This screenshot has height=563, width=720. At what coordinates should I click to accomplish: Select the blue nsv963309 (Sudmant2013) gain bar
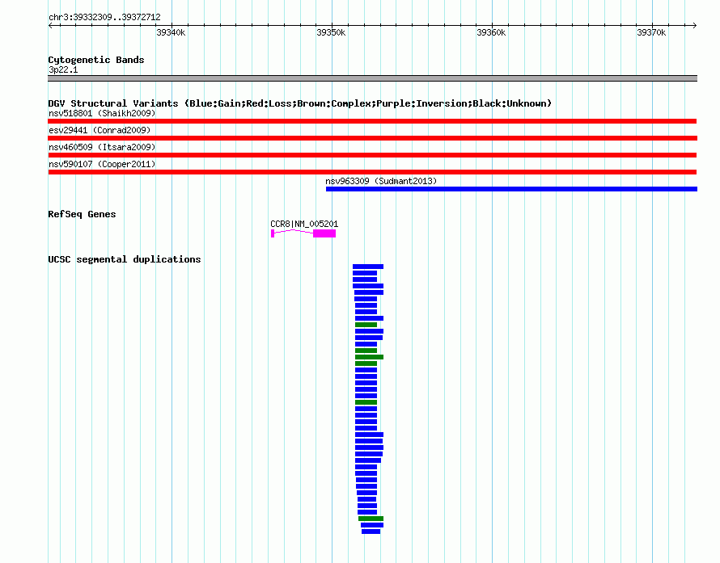tap(511, 189)
